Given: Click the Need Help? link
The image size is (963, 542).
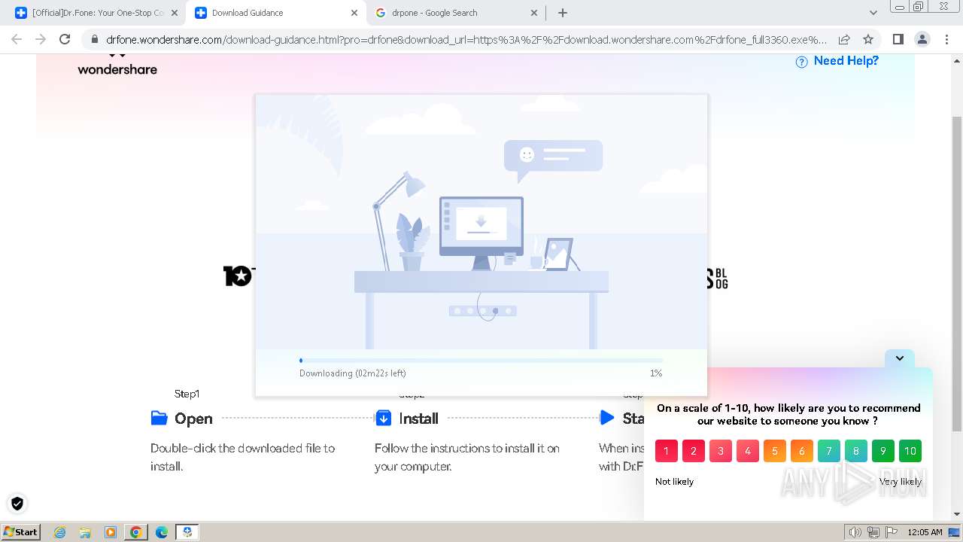Looking at the screenshot, I should [846, 61].
